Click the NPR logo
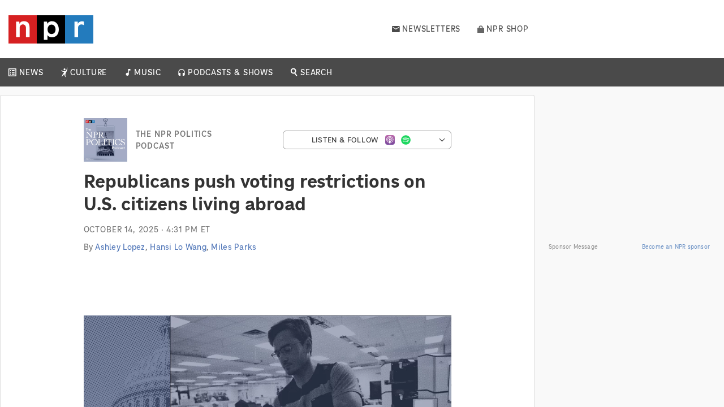724x407 pixels. point(51,29)
